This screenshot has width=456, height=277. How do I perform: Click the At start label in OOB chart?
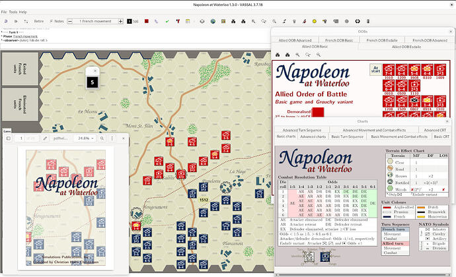pyautogui.click(x=375, y=70)
